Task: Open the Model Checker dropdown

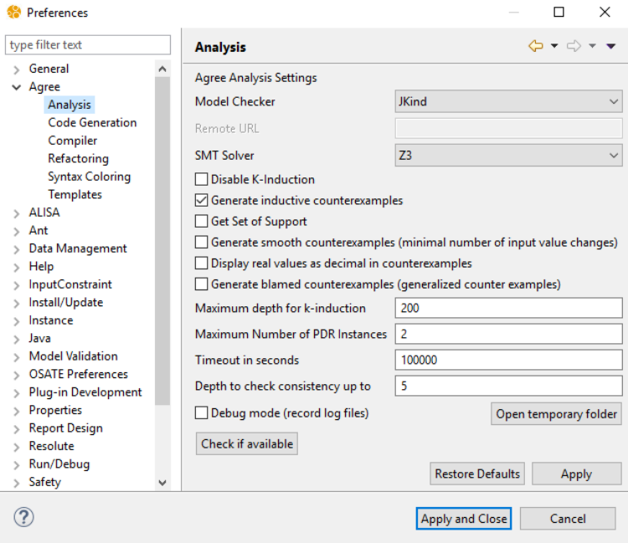Action: coord(508,102)
